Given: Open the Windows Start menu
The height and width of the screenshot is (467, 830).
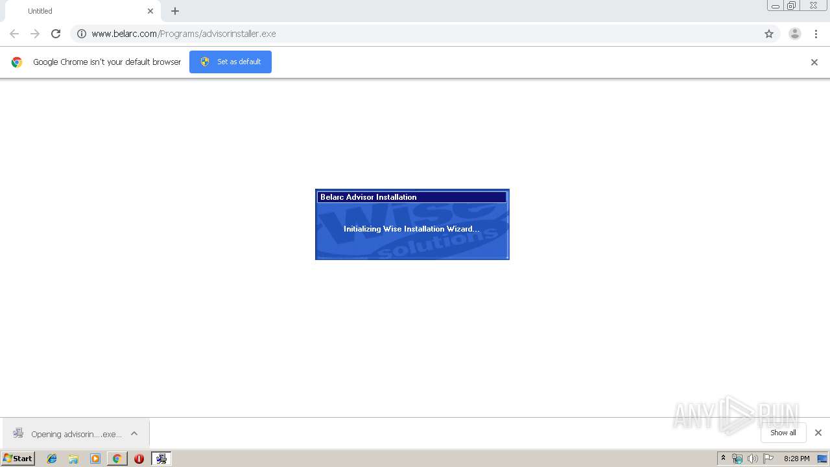Looking at the screenshot, I should (x=18, y=459).
